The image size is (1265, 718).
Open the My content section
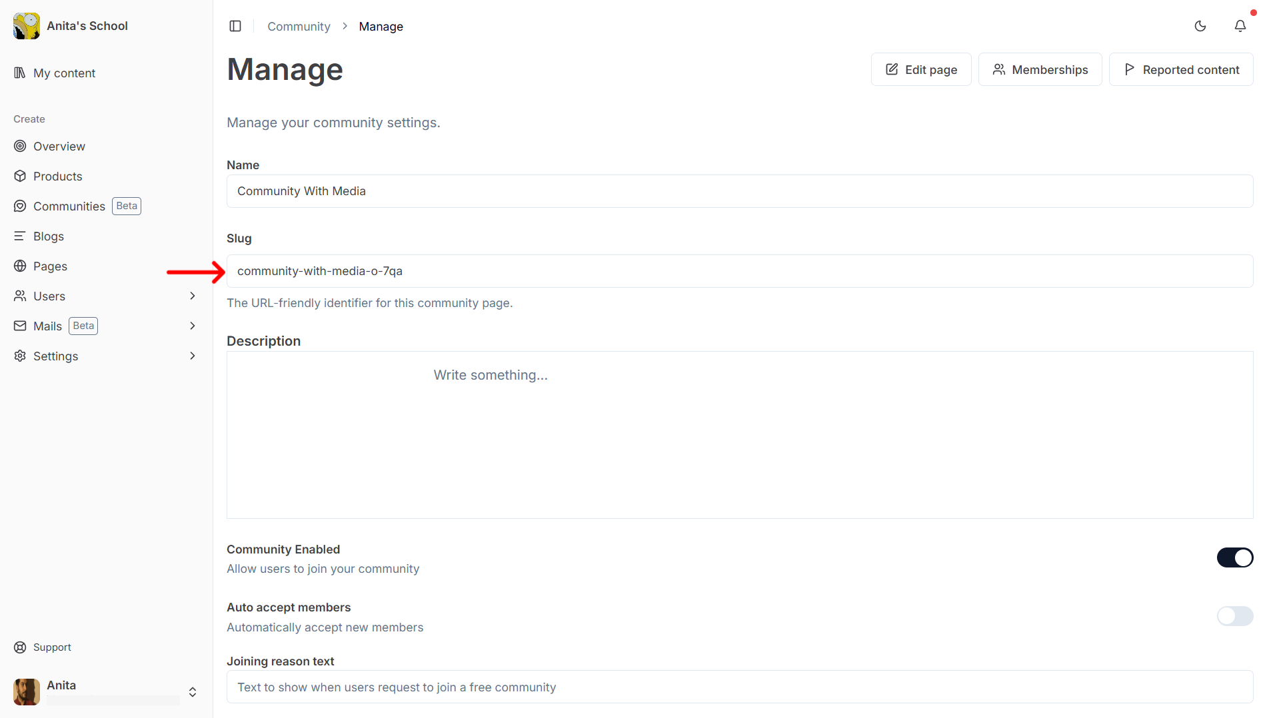(x=64, y=73)
